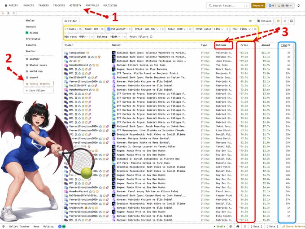The height and width of the screenshot is (229, 305).
Task: Open the Portfolio tab
Action: (x=92, y=5)
